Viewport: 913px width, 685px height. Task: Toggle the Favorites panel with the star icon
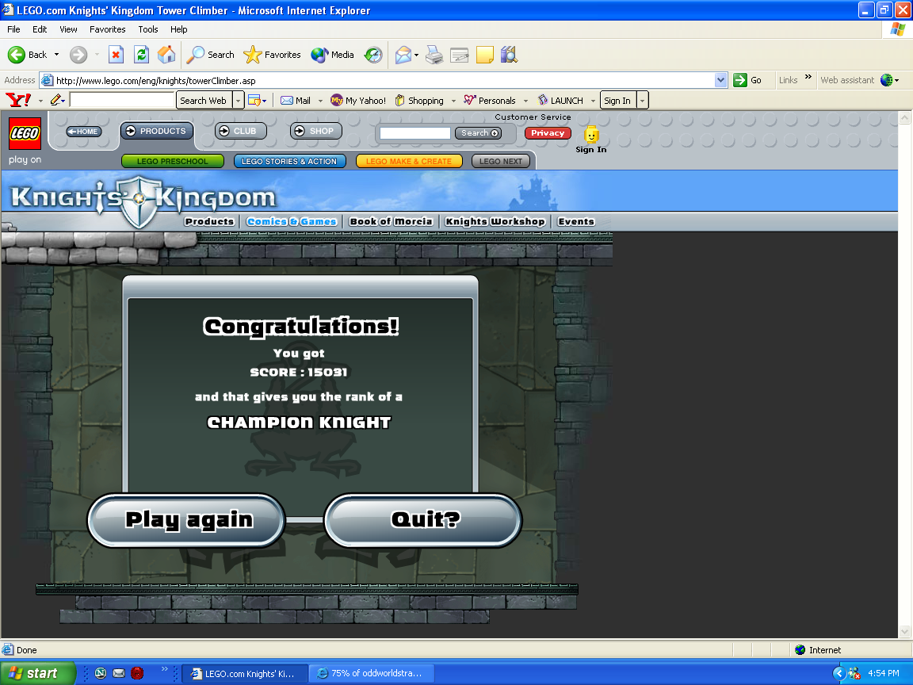point(254,54)
